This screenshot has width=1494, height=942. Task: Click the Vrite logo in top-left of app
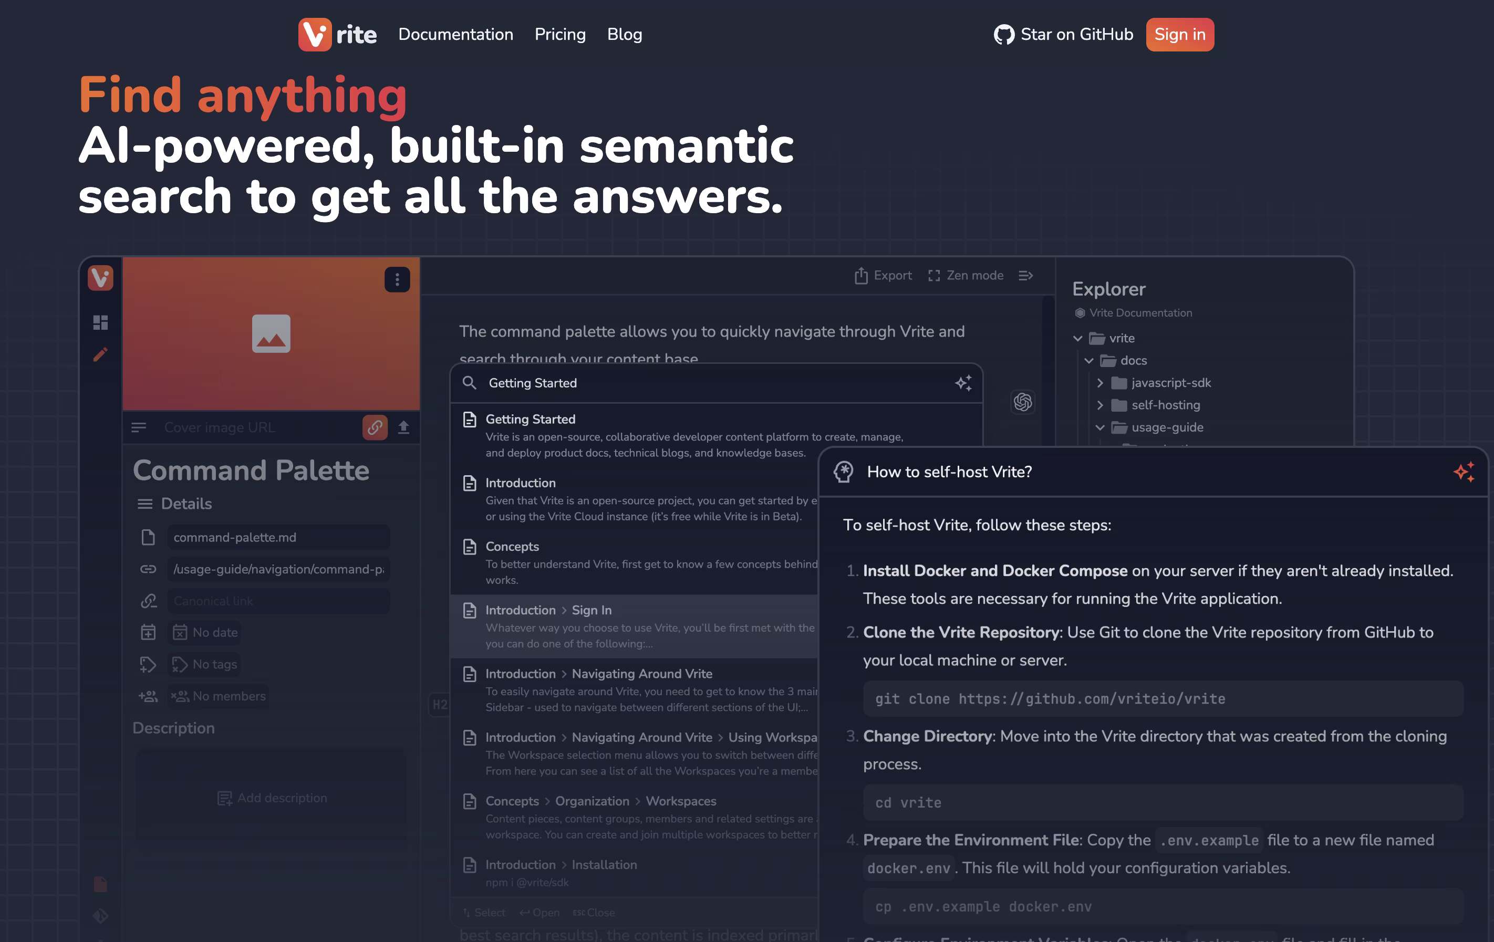click(x=100, y=278)
